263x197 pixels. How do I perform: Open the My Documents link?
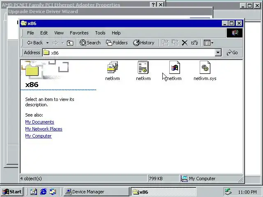click(x=39, y=122)
